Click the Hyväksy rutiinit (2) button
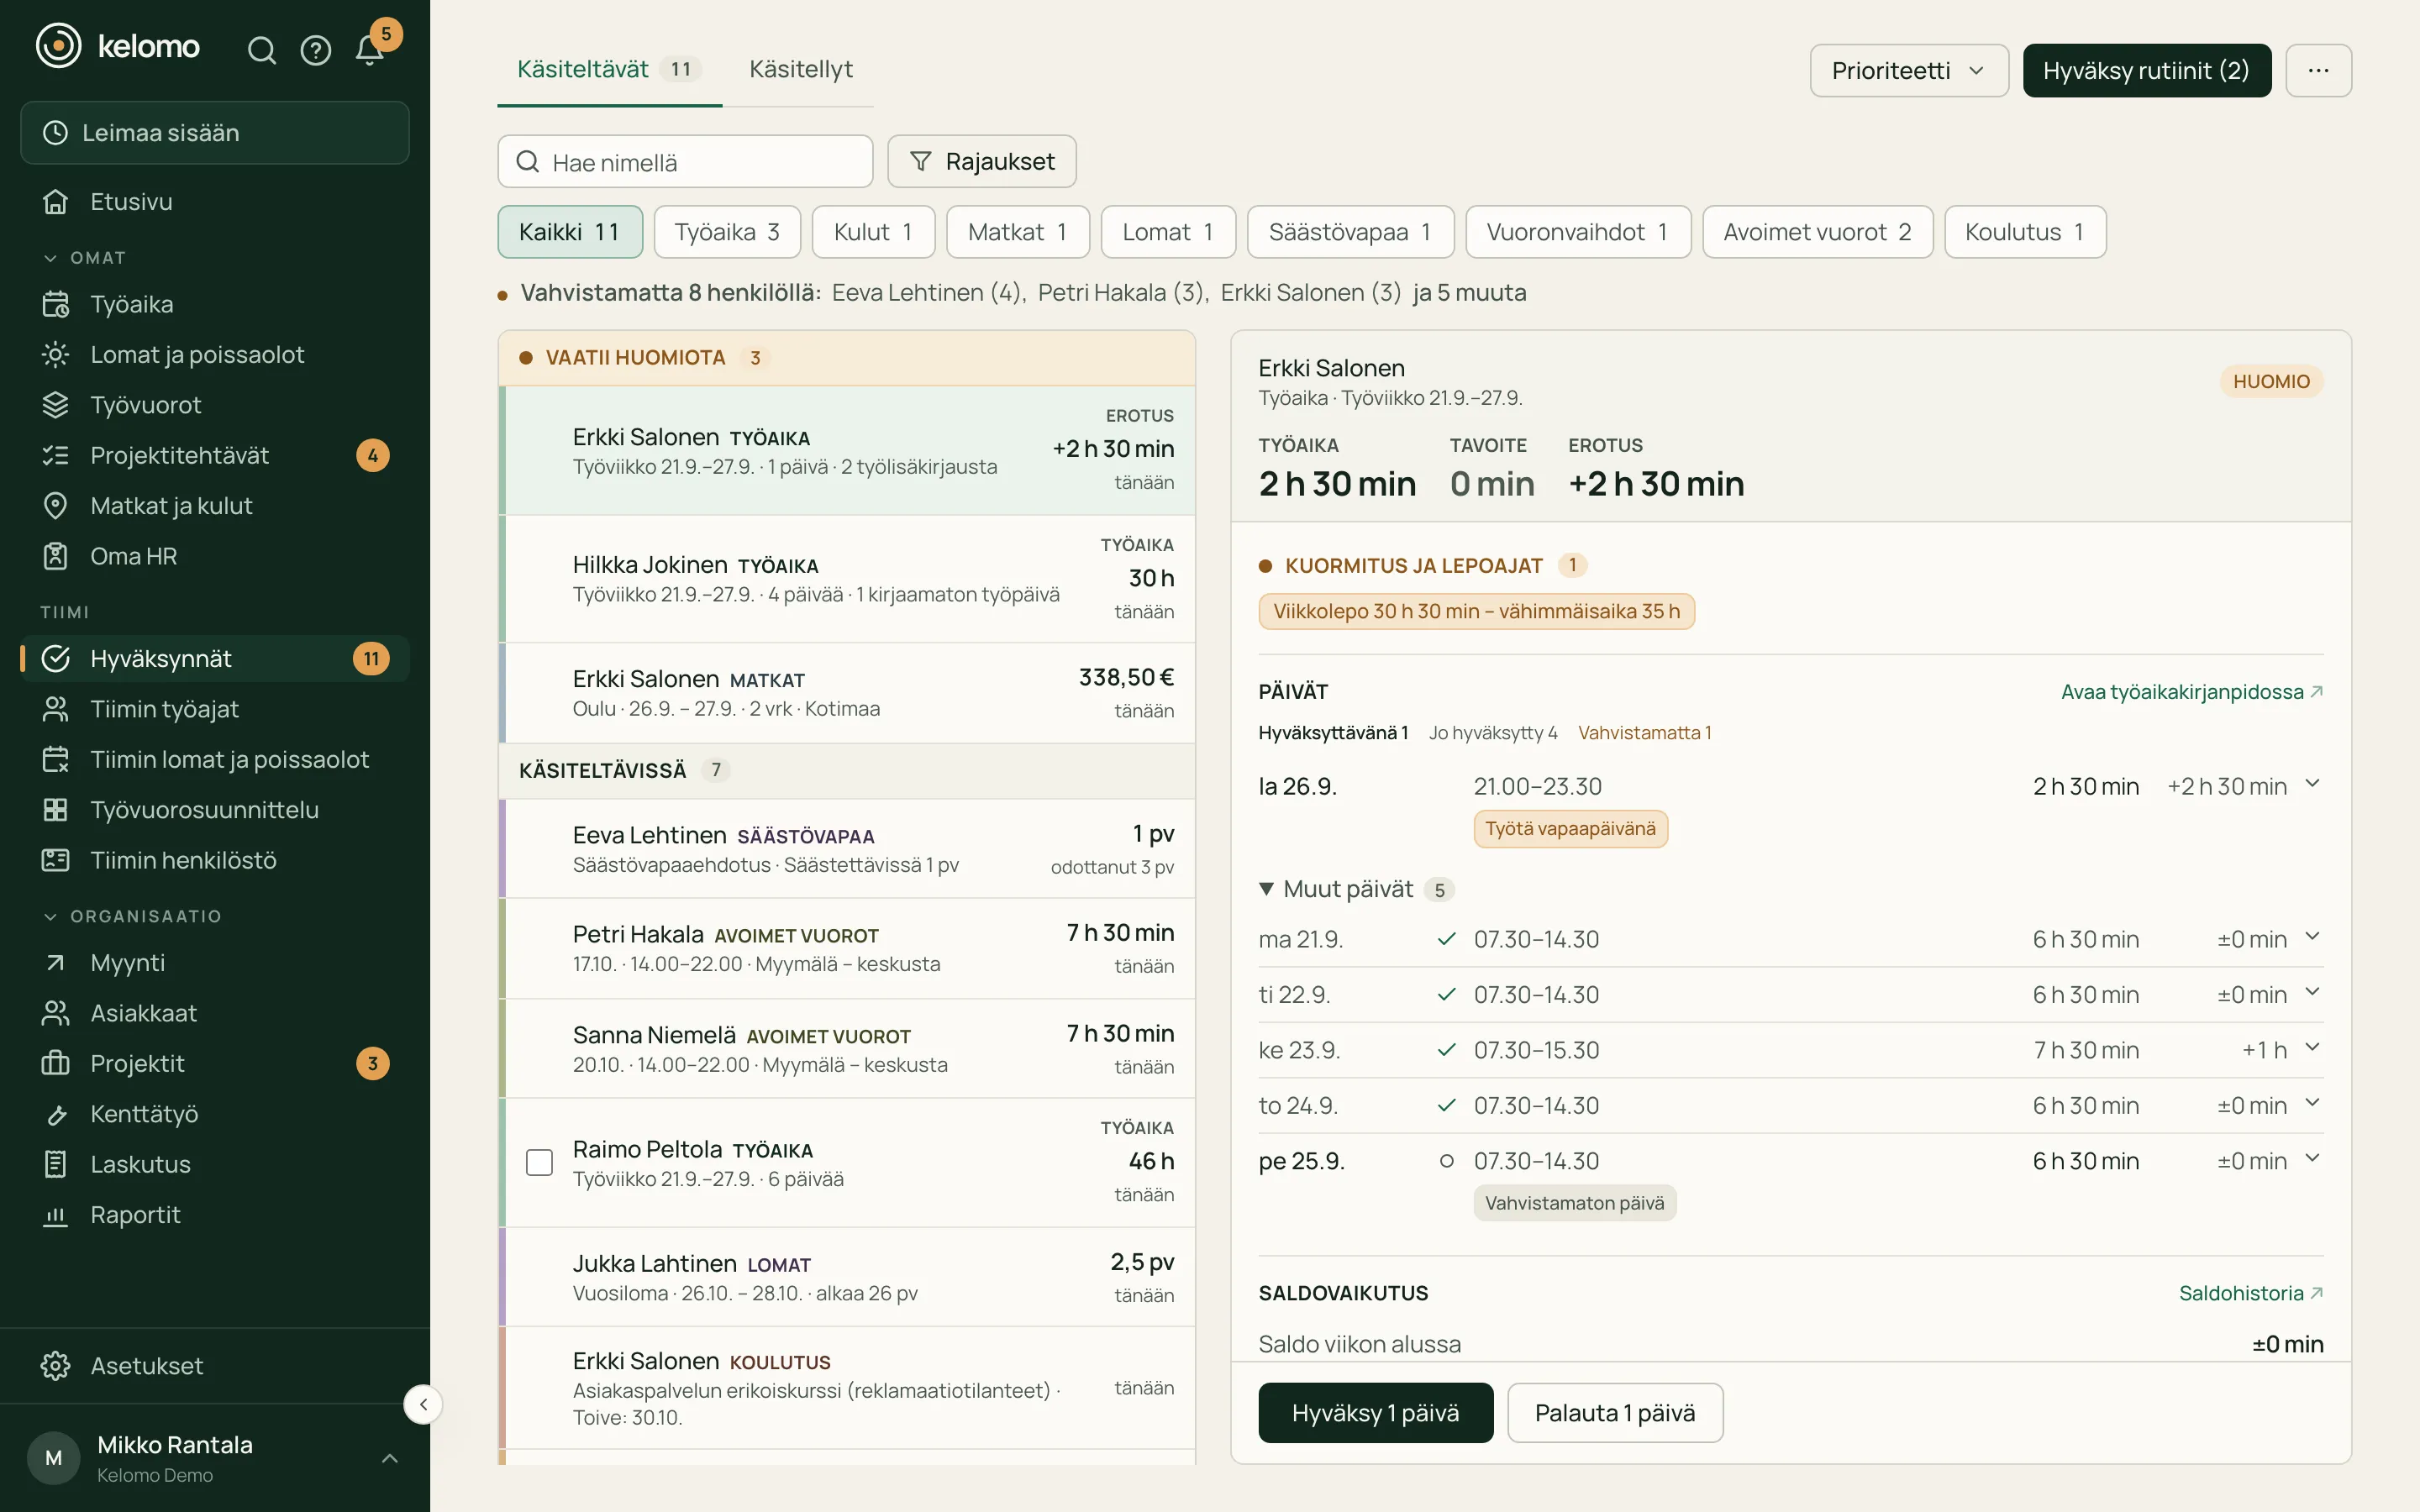This screenshot has width=2420, height=1512. tap(2146, 70)
